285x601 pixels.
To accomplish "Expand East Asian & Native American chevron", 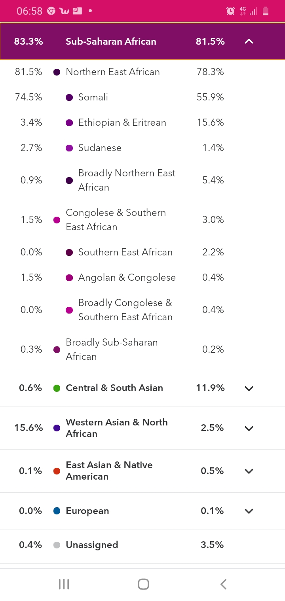I will coord(249,471).
